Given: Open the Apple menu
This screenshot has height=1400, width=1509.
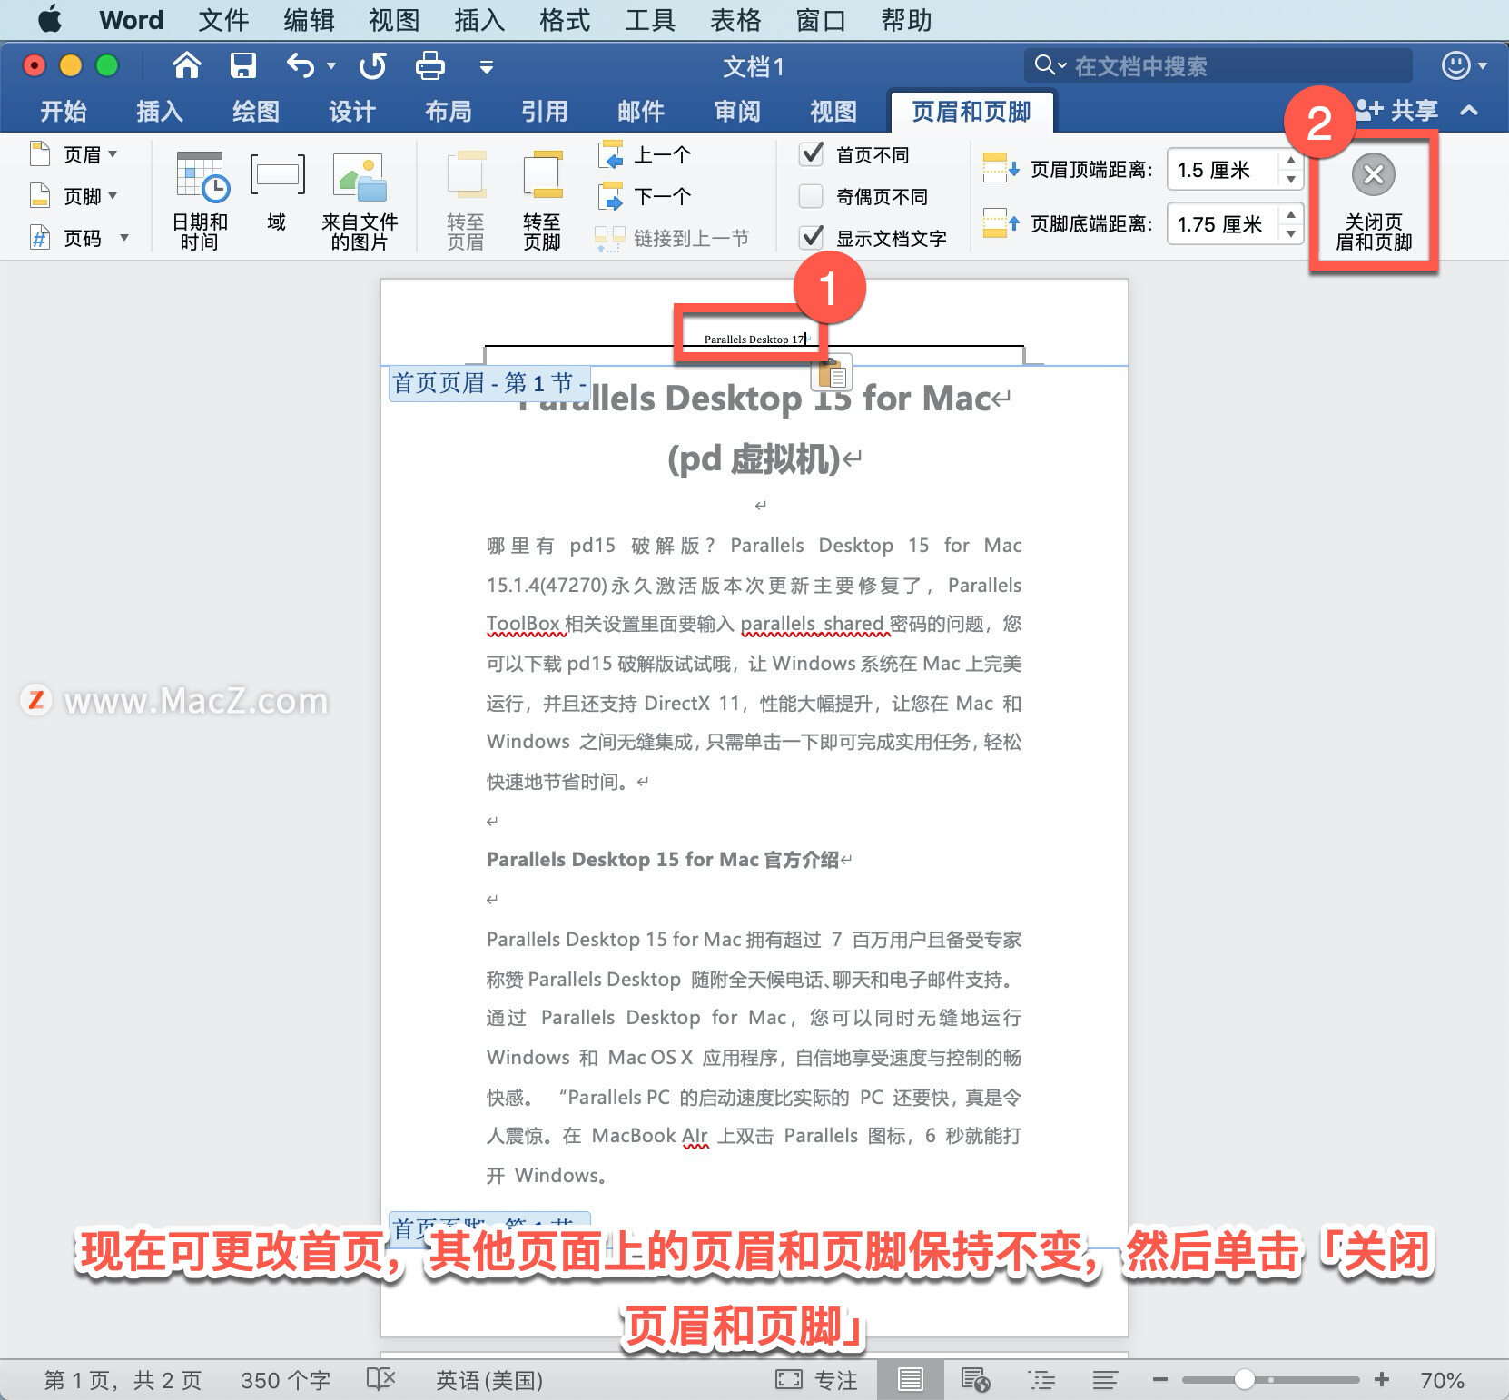Looking at the screenshot, I should coord(51,19).
